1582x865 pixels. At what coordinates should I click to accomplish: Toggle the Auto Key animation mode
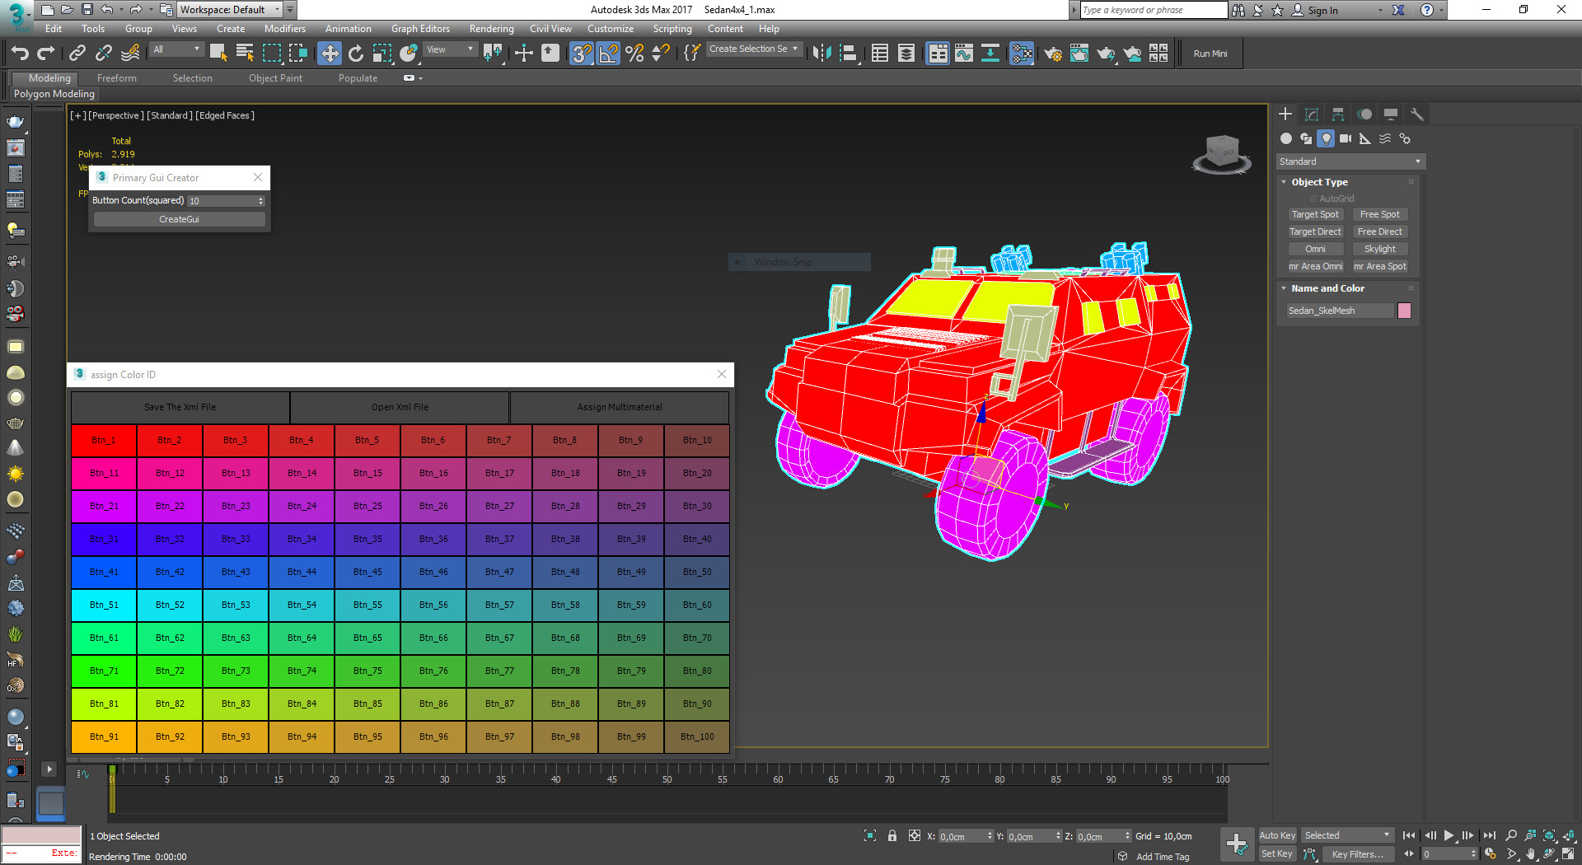[x=1276, y=835]
